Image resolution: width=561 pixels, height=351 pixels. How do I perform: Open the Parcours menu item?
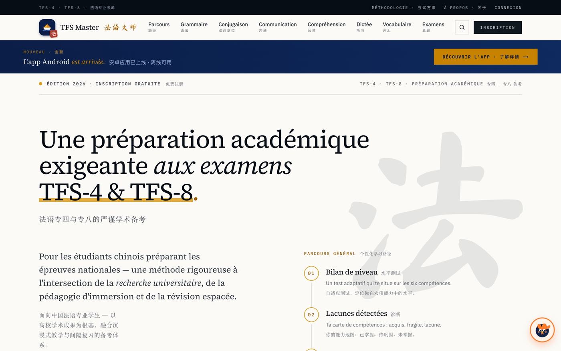[x=159, y=27]
